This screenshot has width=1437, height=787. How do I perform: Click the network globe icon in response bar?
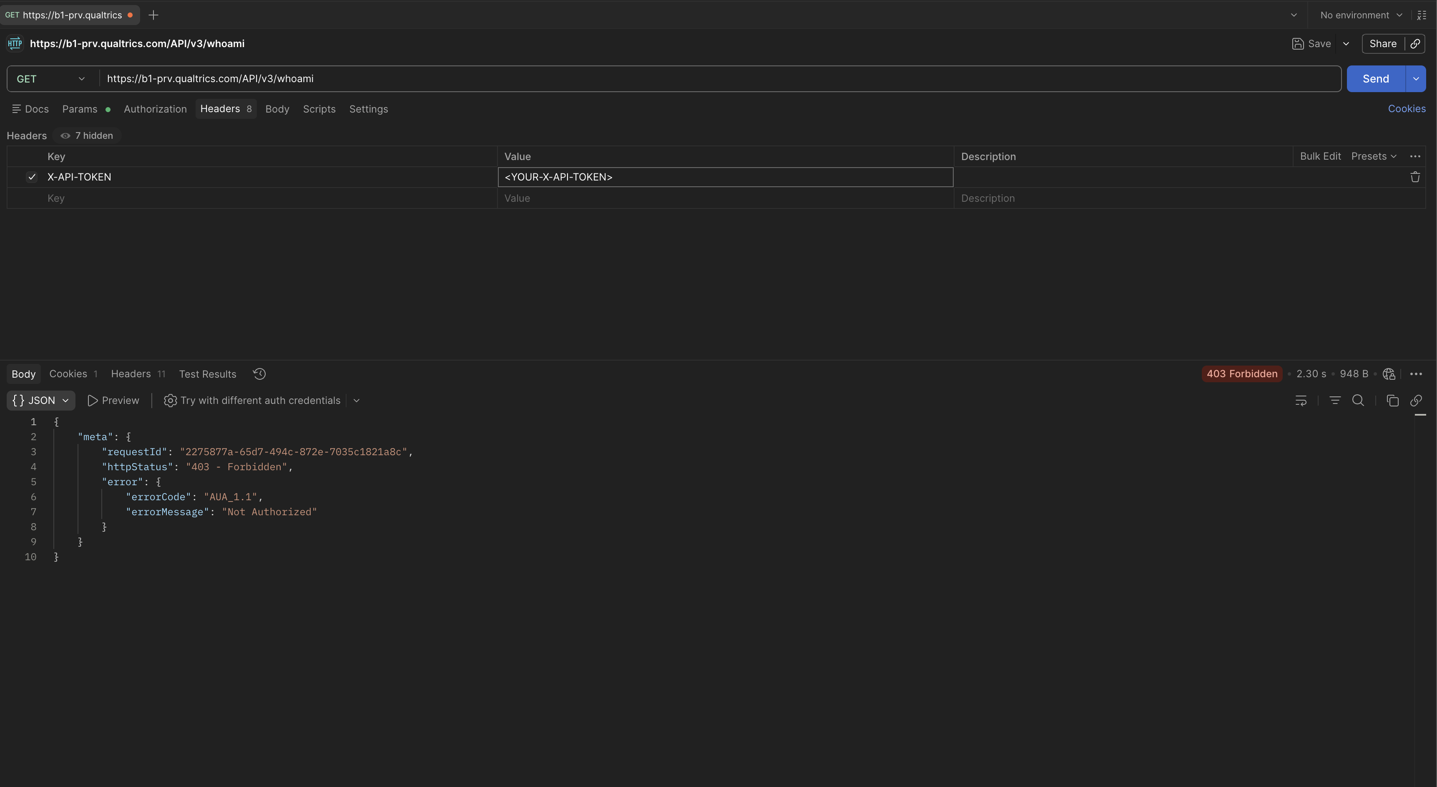tap(1389, 373)
